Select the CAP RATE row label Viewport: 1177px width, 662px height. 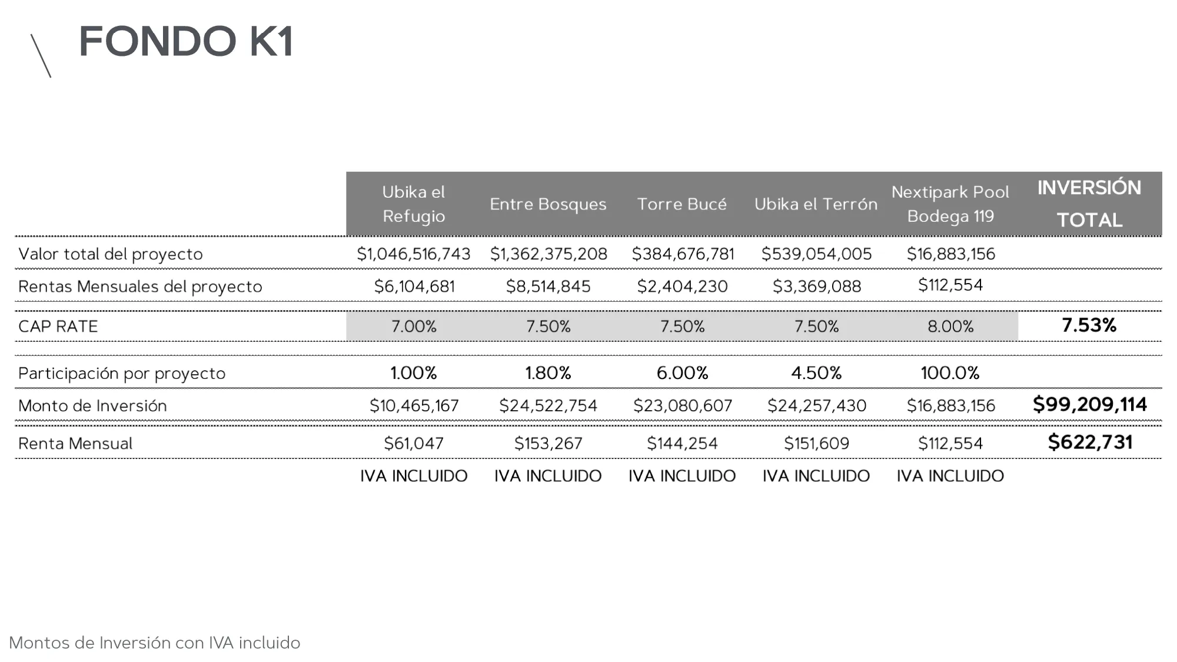point(58,326)
